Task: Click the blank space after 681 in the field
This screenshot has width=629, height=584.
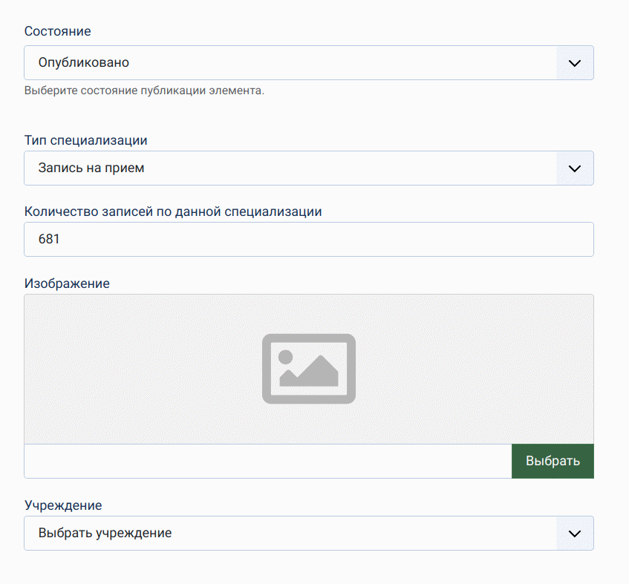Action: (x=334, y=240)
